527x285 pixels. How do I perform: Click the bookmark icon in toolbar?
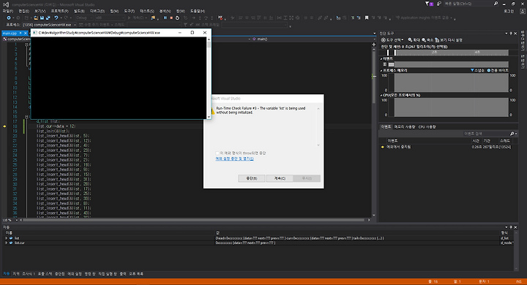click(x=367, y=18)
